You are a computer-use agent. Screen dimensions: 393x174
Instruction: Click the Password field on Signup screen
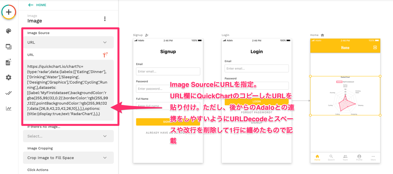point(168,89)
